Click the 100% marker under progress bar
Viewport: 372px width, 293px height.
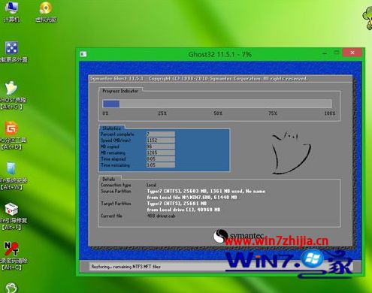pyautogui.click(x=330, y=113)
